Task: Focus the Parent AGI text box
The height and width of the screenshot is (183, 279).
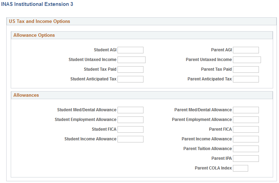Action: (x=246, y=50)
